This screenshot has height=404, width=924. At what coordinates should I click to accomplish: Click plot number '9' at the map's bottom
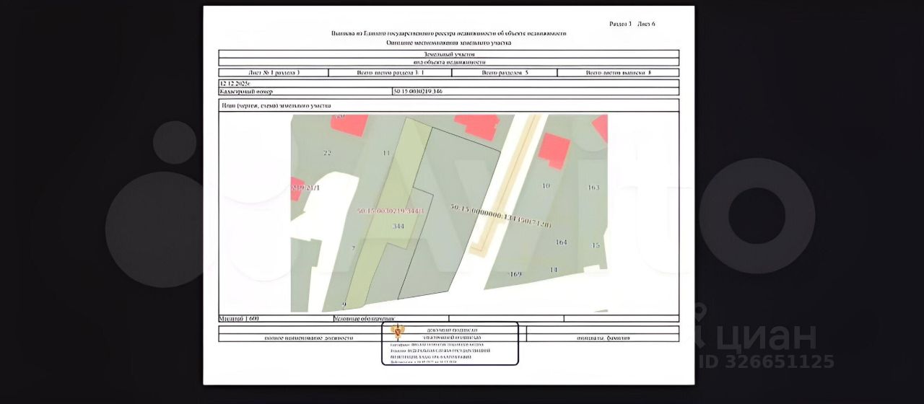[344, 305]
